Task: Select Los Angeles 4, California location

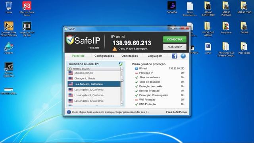Action: [x=94, y=101]
